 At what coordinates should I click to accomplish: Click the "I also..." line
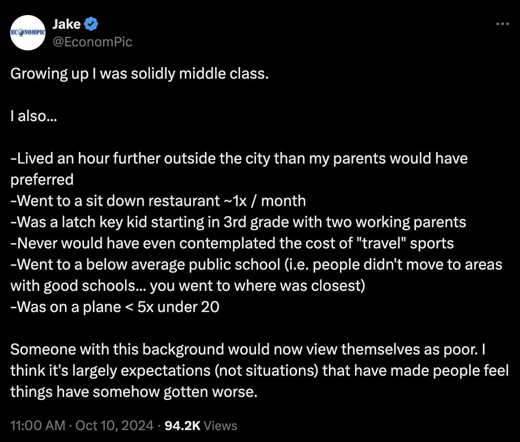34,116
